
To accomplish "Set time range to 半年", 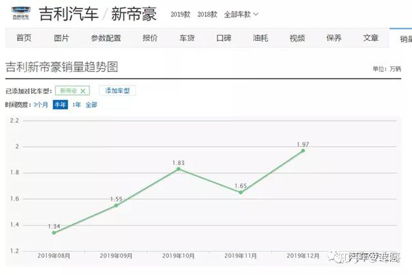I will coord(60,104).
